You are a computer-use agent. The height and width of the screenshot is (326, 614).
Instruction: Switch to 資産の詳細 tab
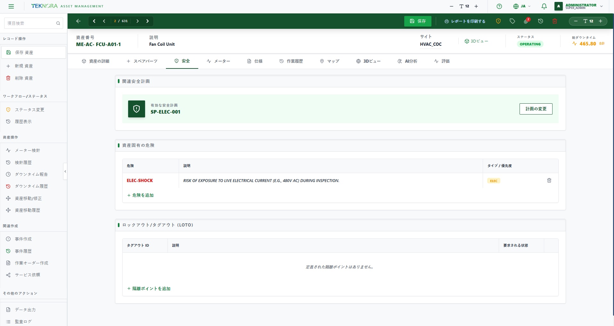point(95,61)
